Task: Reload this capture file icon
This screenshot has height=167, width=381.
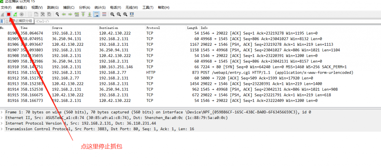Action: point(49,15)
